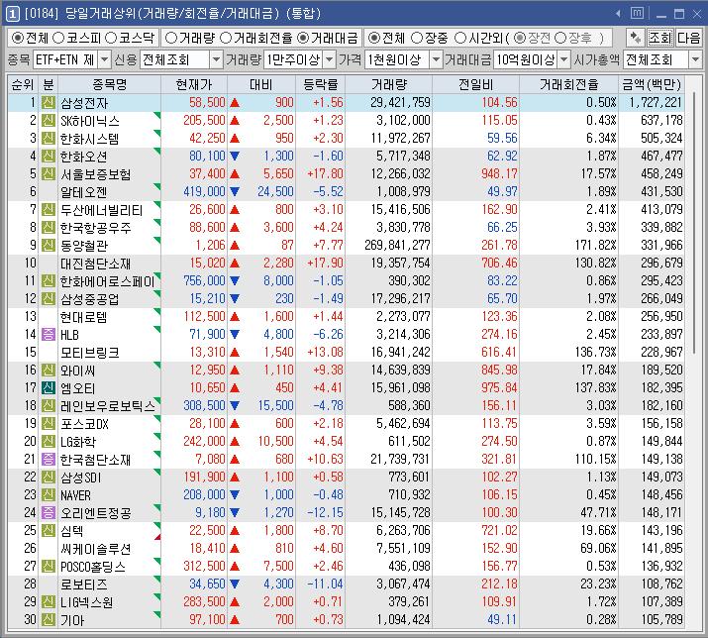Click 삼성전자 amount 1,727,221
This screenshot has width=708, height=638.
(656, 103)
